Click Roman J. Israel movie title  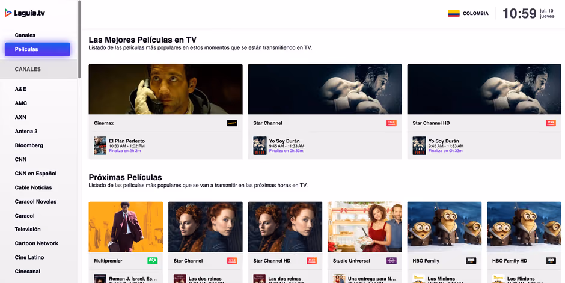133,279
